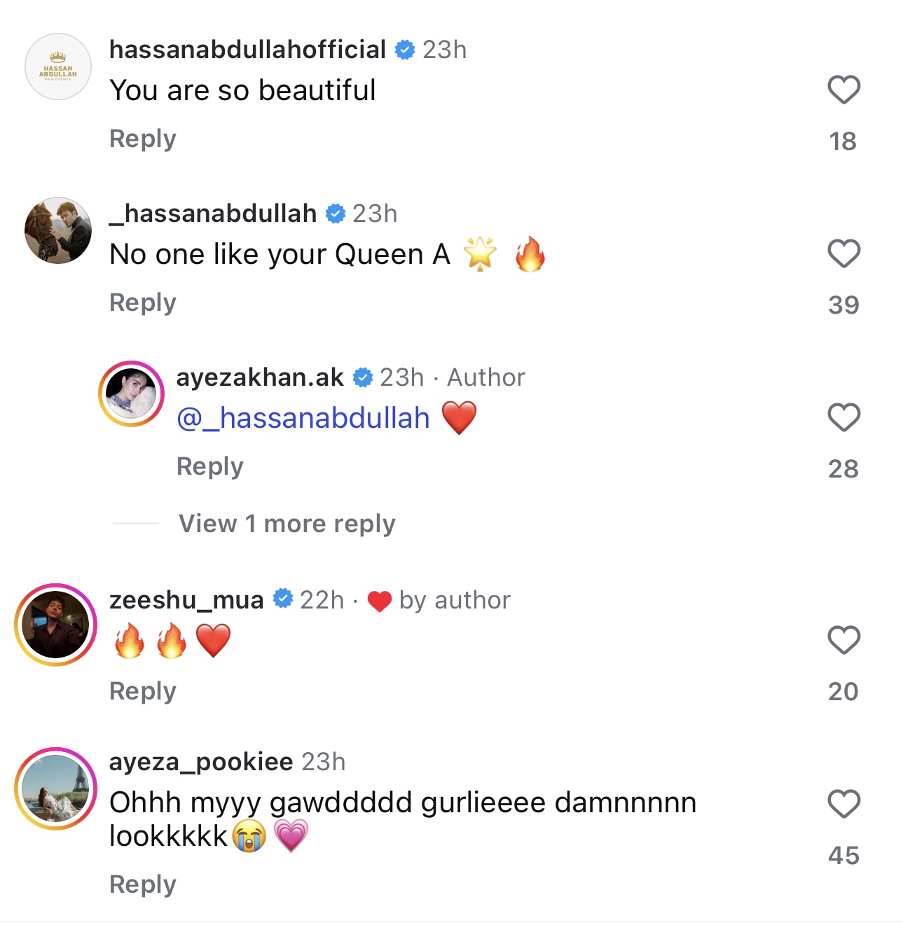Reply to ayezakhan.ak's author comment
This screenshot has height=925, width=903.
209,466
